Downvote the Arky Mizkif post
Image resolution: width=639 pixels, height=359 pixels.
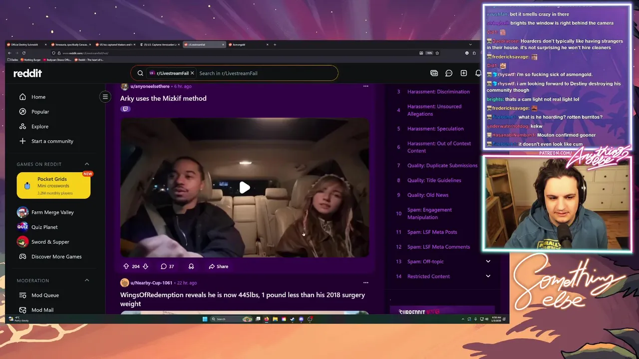[x=145, y=266]
